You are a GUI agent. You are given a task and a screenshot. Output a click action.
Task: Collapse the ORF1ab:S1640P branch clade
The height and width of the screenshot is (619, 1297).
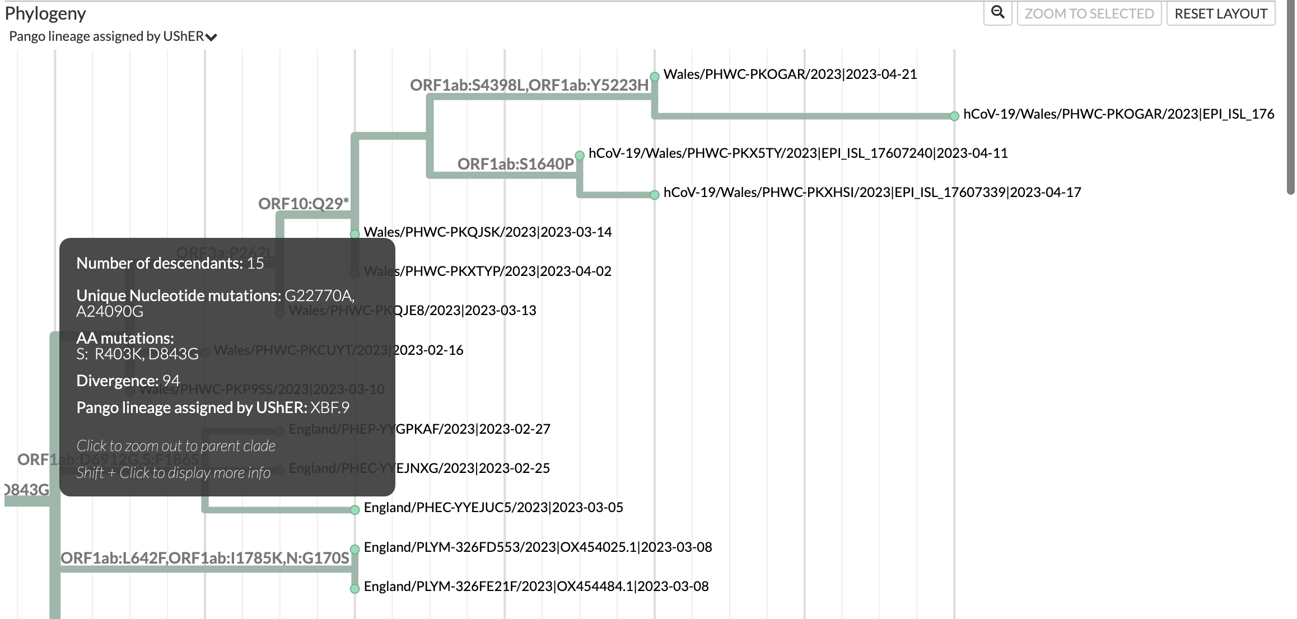coord(515,165)
